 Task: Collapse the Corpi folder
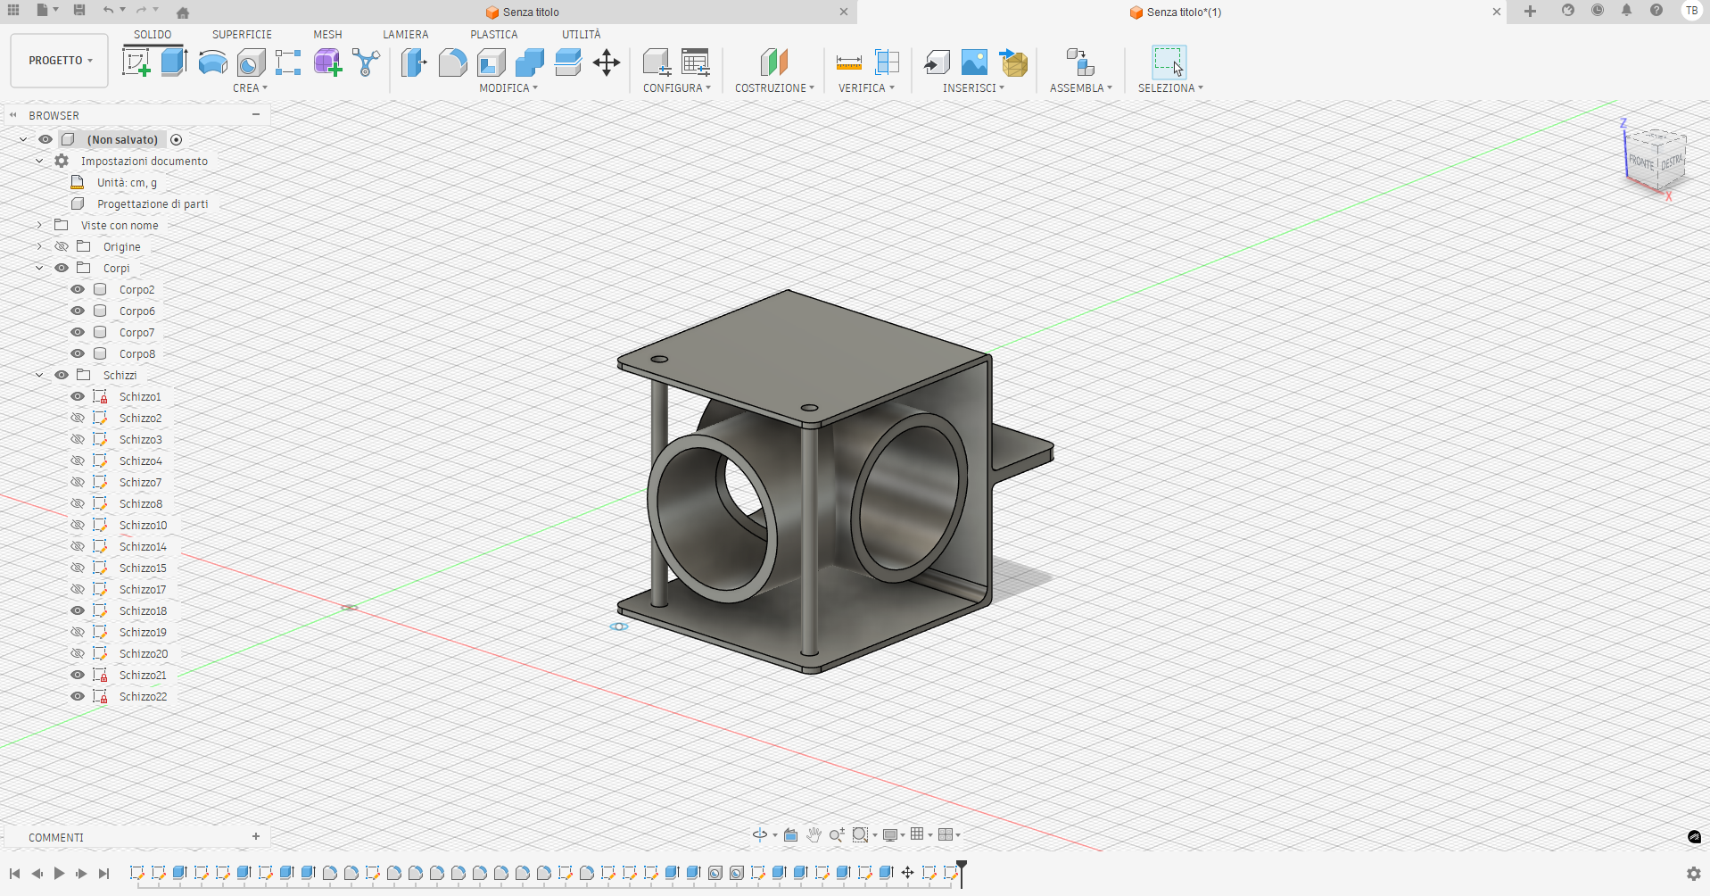click(38, 268)
